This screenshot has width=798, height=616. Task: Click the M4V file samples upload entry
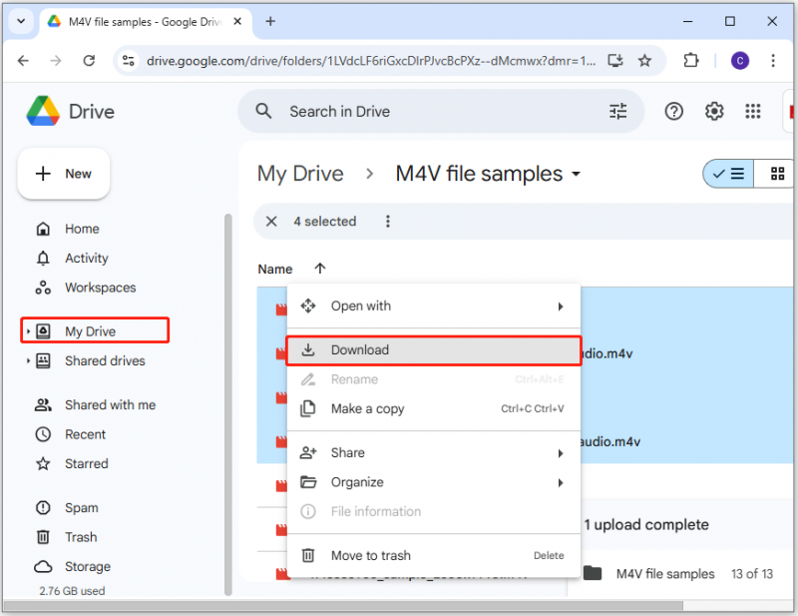(680, 574)
